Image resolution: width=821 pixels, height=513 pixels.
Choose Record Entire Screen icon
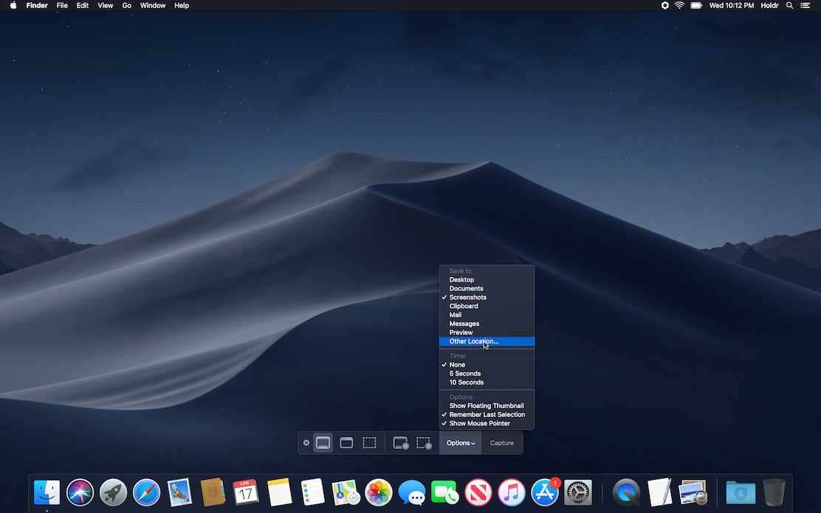point(401,443)
